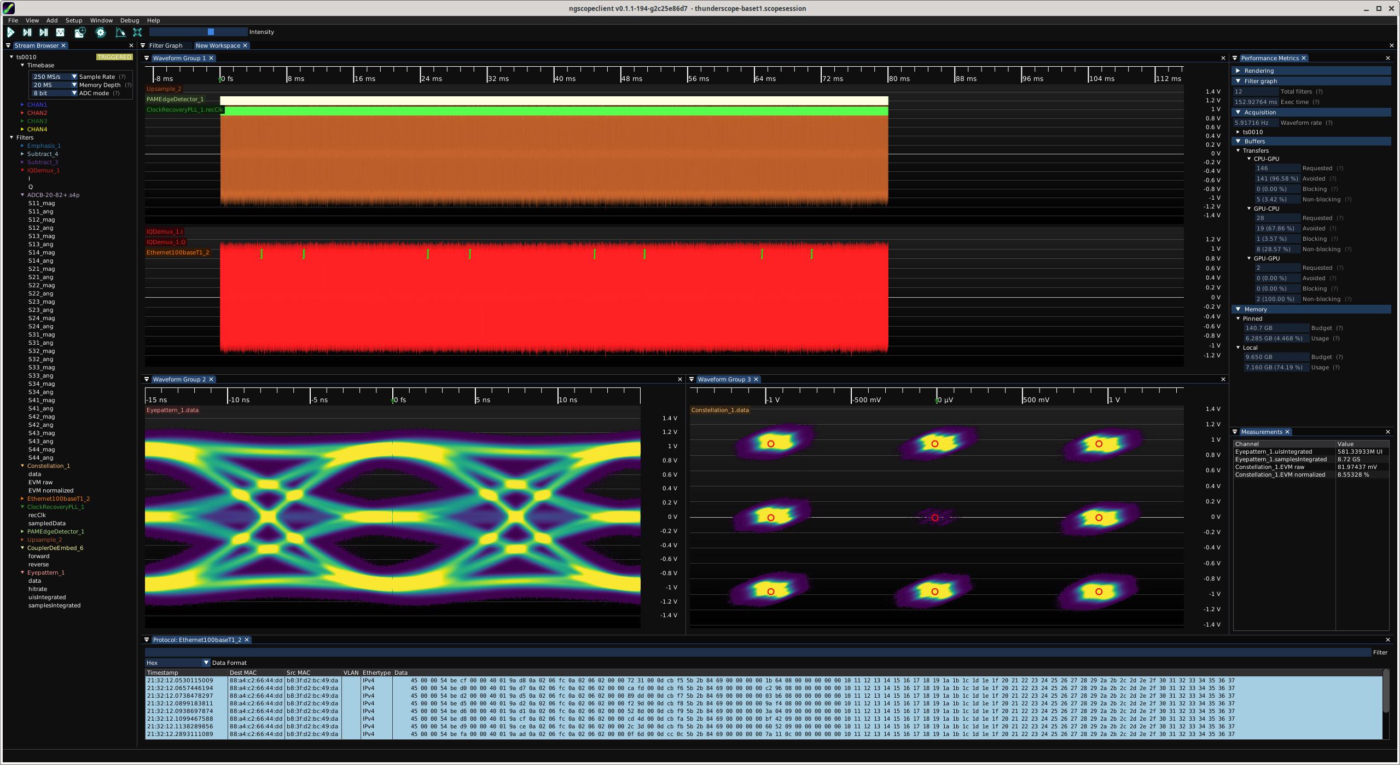The height and width of the screenshot is (765, 1400).
Task: Open the Setup menu
Action: tap(74, 20)
